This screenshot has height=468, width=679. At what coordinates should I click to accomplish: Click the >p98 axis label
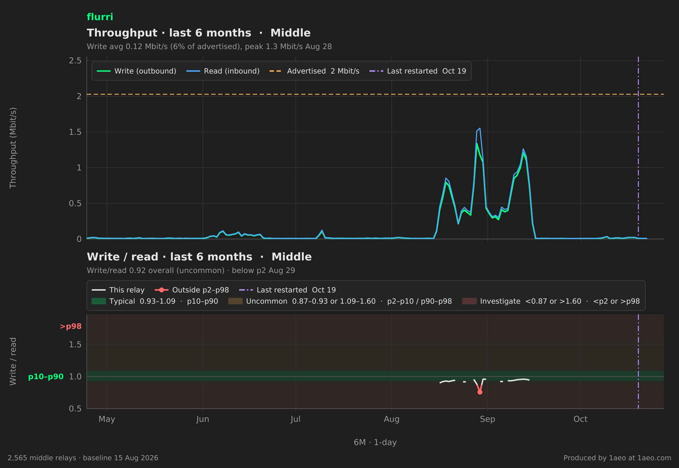tap(71, 326)
